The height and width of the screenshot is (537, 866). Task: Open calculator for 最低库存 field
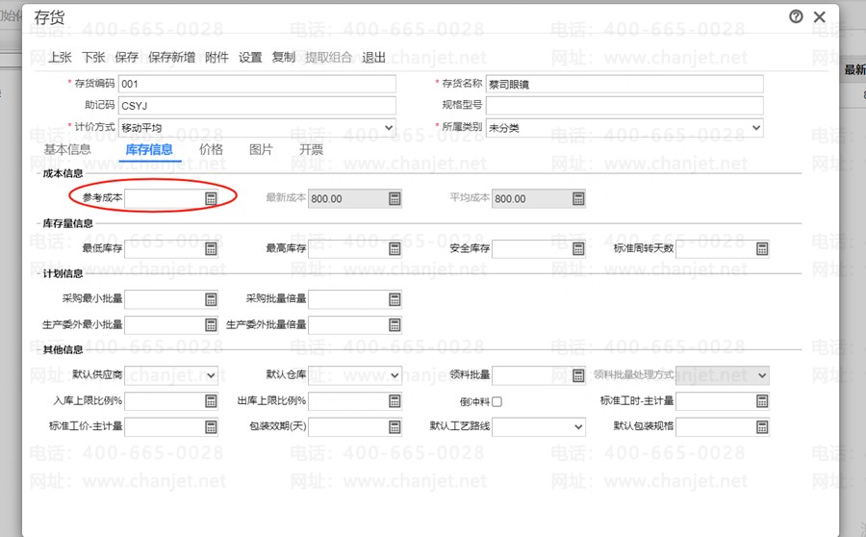pyautogui.click(x=211, y=249)
